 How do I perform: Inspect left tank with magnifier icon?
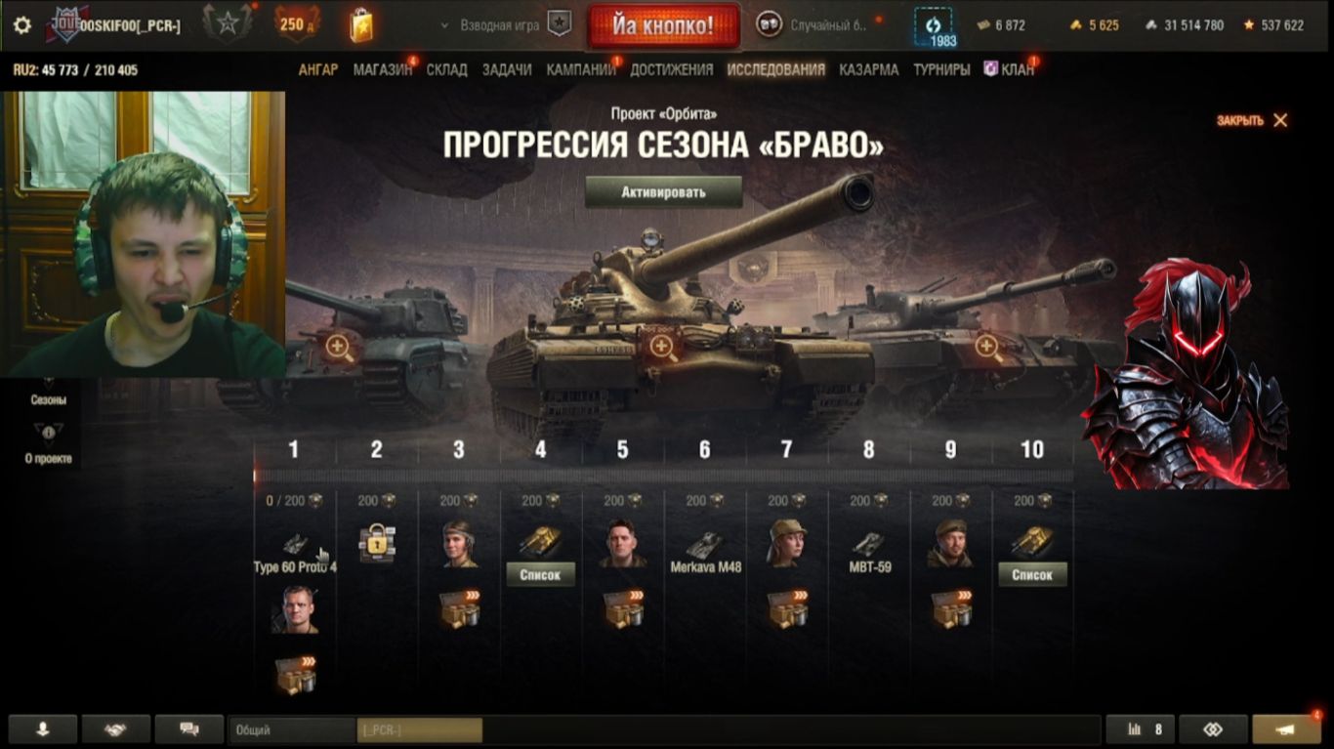[x=339, y=346]
